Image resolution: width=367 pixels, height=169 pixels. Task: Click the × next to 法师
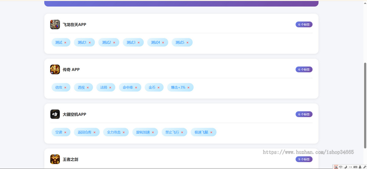point(110,88)
